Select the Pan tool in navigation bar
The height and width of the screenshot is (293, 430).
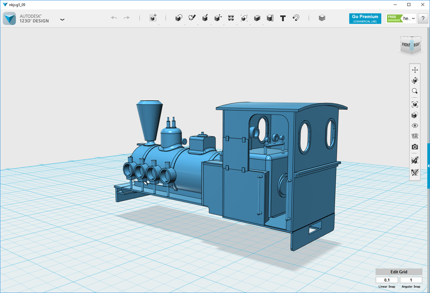pyautogui.click(x=415, y=70)
